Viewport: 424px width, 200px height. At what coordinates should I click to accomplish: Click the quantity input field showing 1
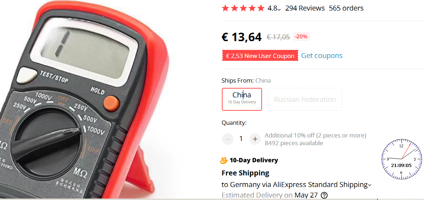click(x=241, y=139)
